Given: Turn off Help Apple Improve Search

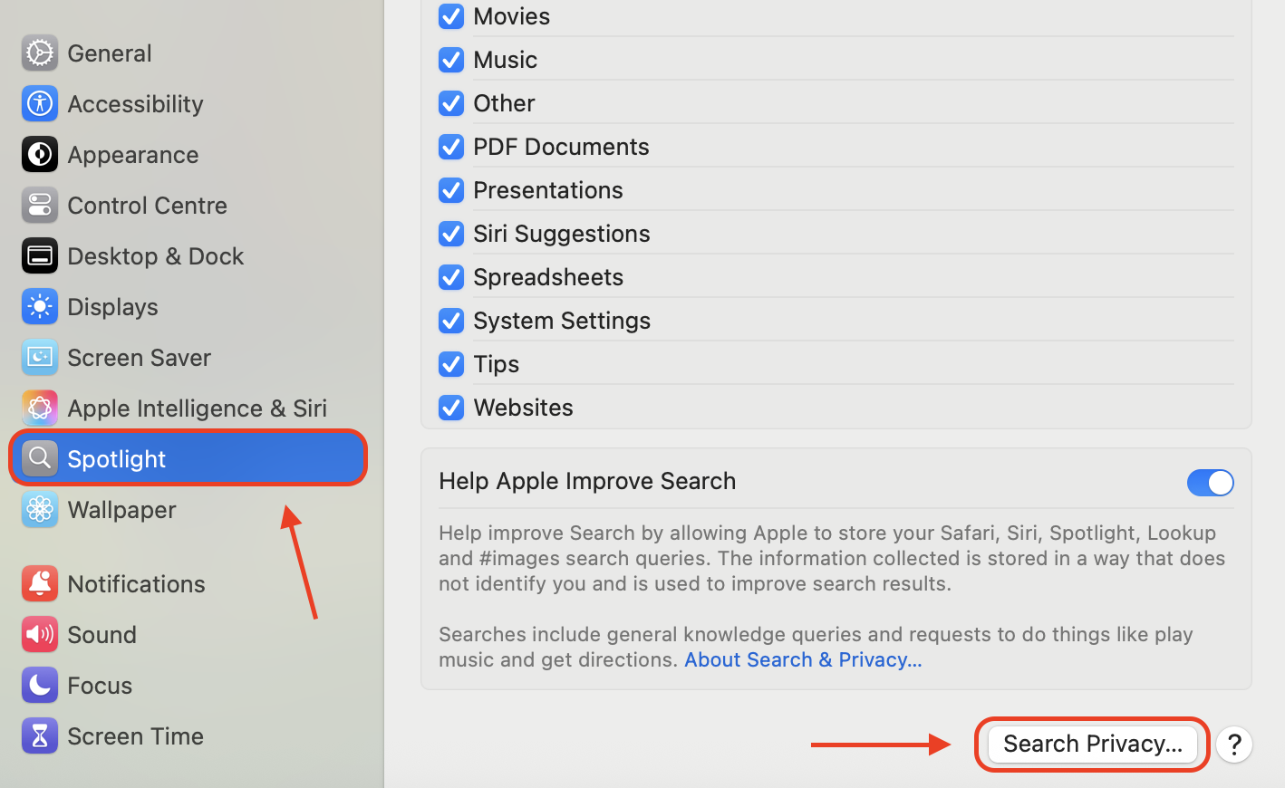Looking at the screenshot, I should pos(1210,482).
